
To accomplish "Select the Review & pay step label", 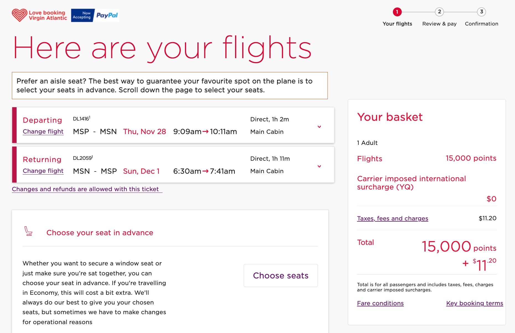I will pyautogui.click(x=439, y=24).
